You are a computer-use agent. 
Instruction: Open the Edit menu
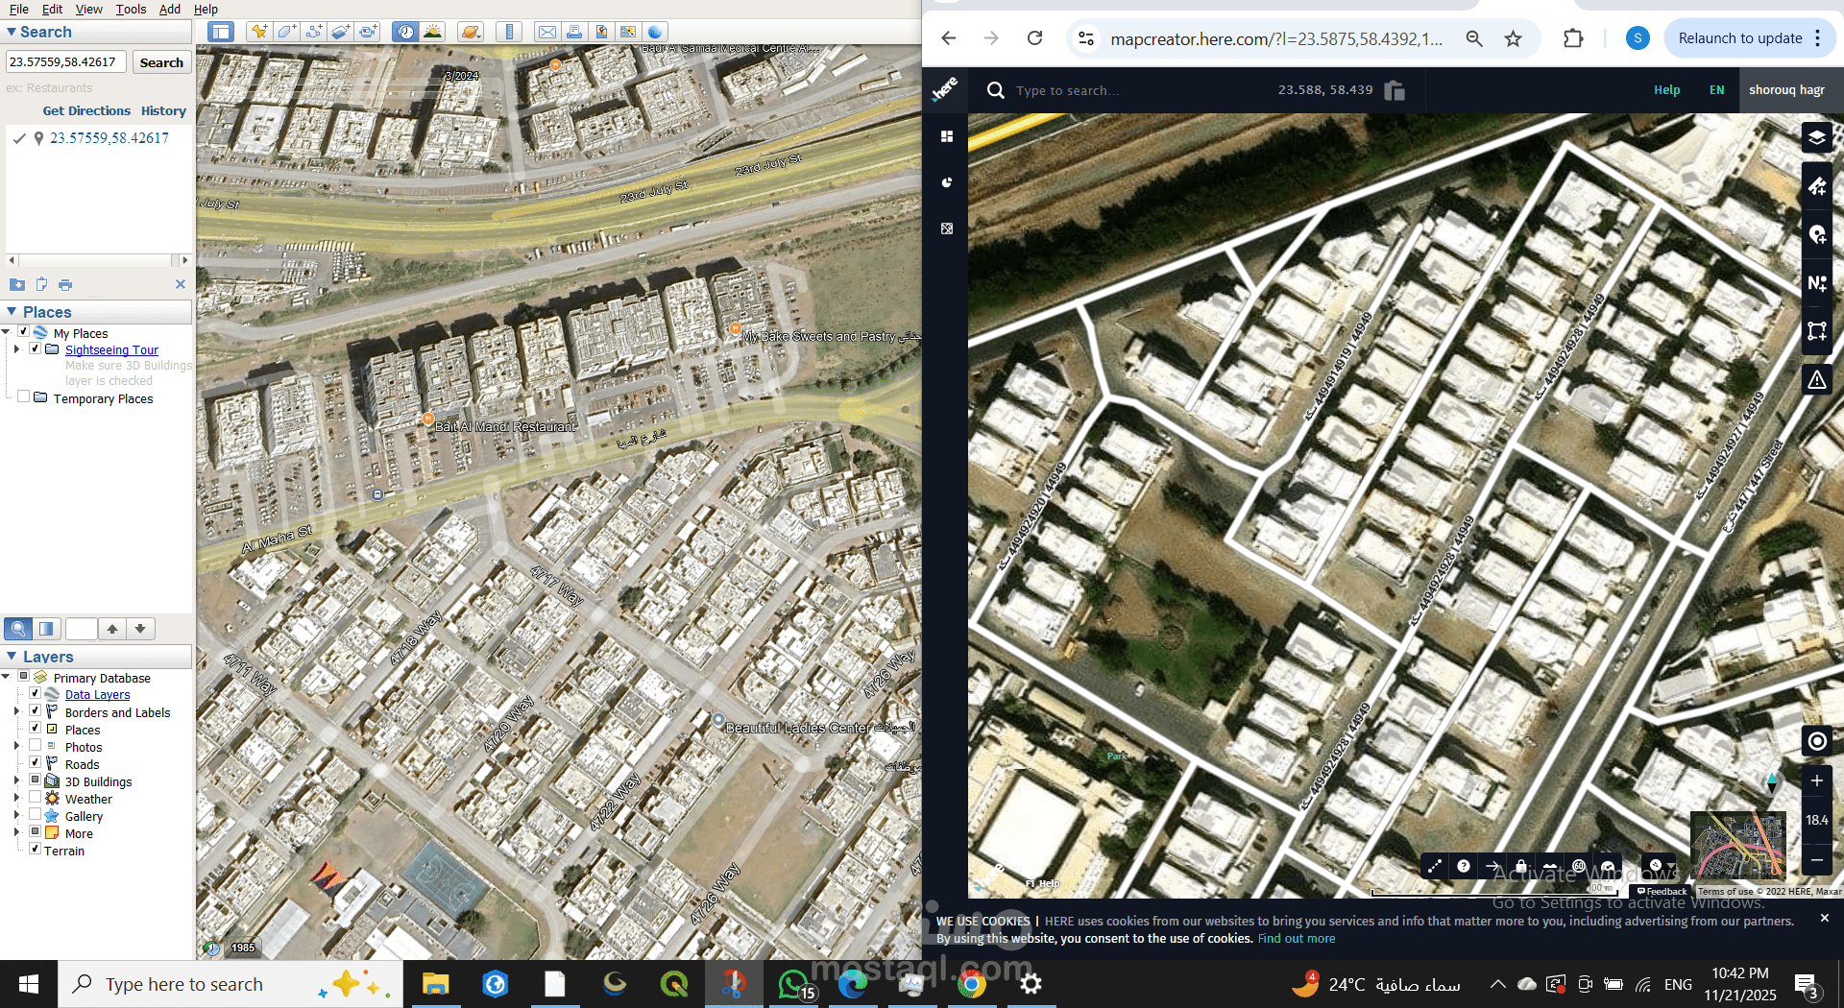[x=52, y=9]
